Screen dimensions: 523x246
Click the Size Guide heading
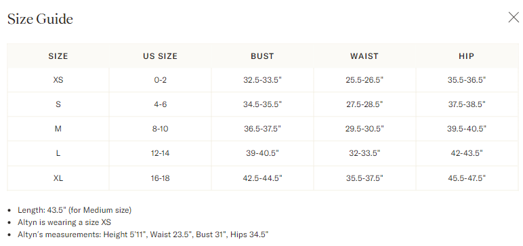40,19
